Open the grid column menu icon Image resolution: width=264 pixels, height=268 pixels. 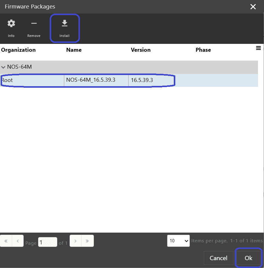[x=258, y=48]
